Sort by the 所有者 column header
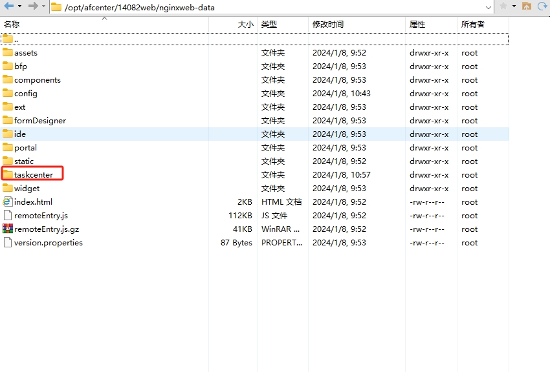Image resolution: width=550 pixels, height=372 pixels. pos(472,24)
